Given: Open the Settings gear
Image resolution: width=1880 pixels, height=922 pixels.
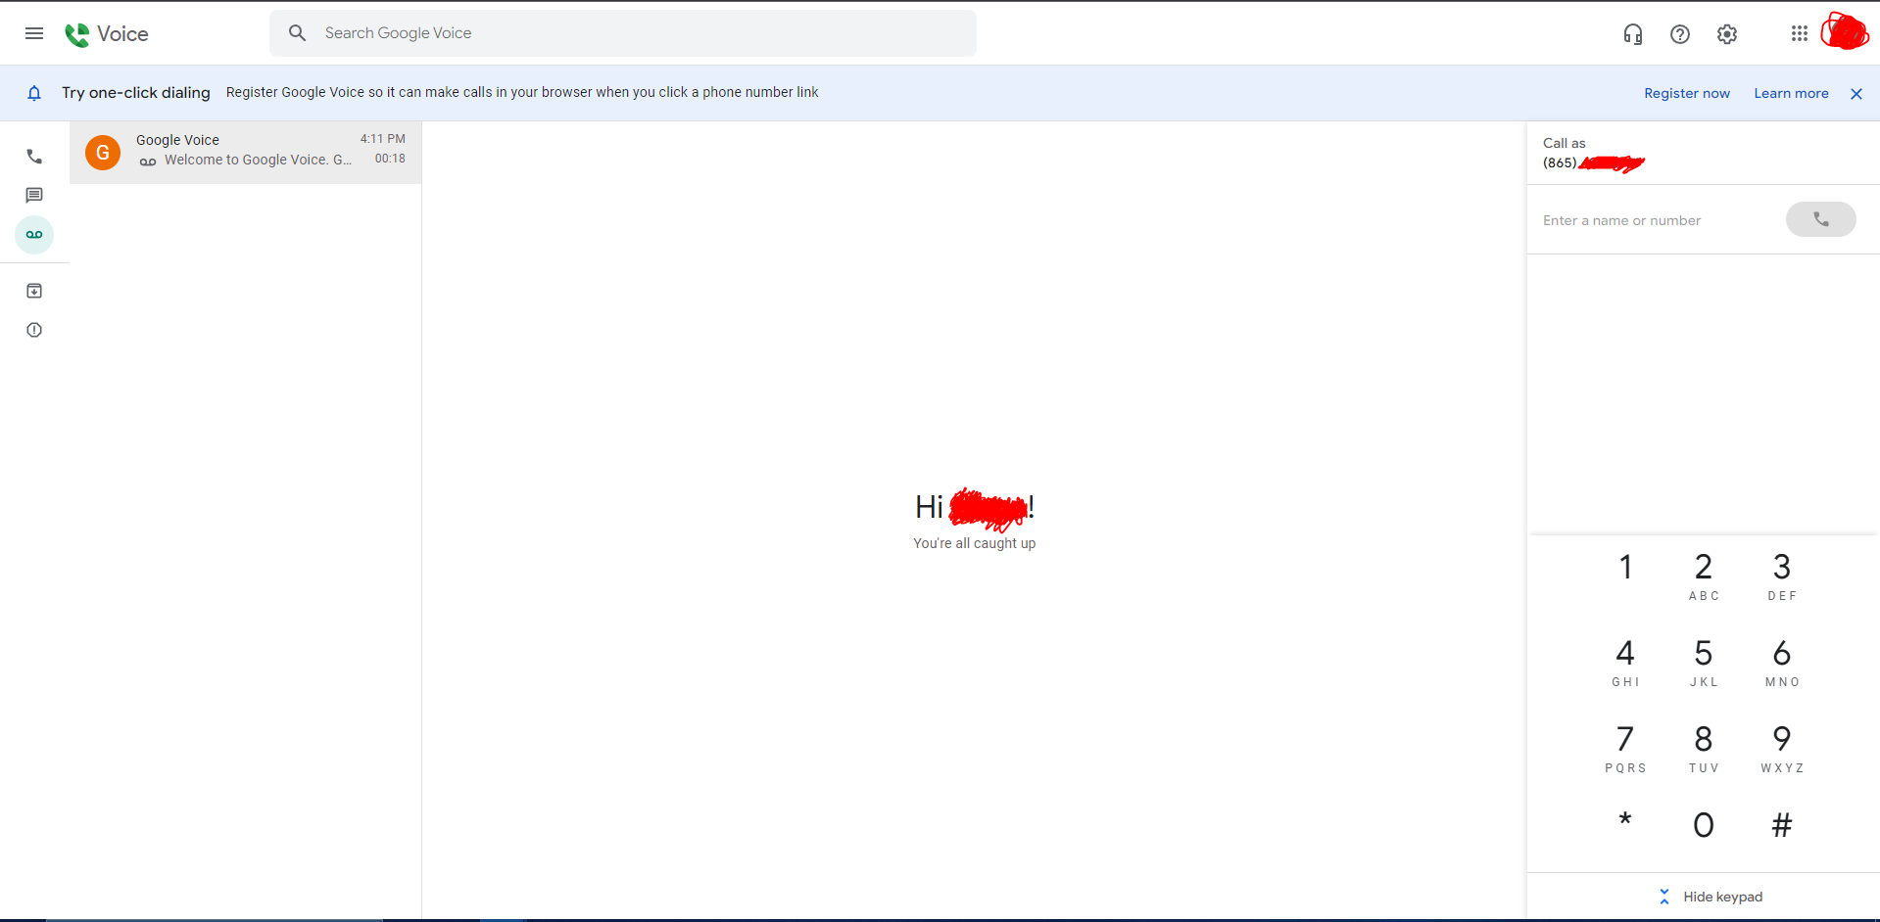Looking at the screenshot, I should [1726, 34].
